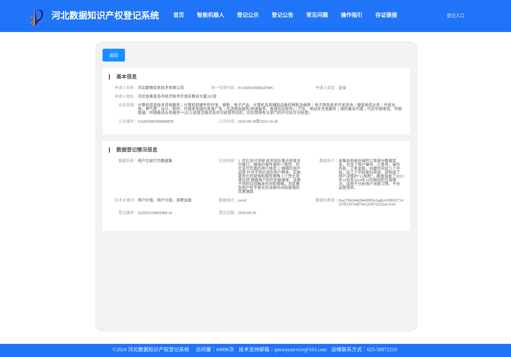Open 操作指引 from the navigation bar
The height and width of the screenshot is (357, 511).
coord(351,15)
